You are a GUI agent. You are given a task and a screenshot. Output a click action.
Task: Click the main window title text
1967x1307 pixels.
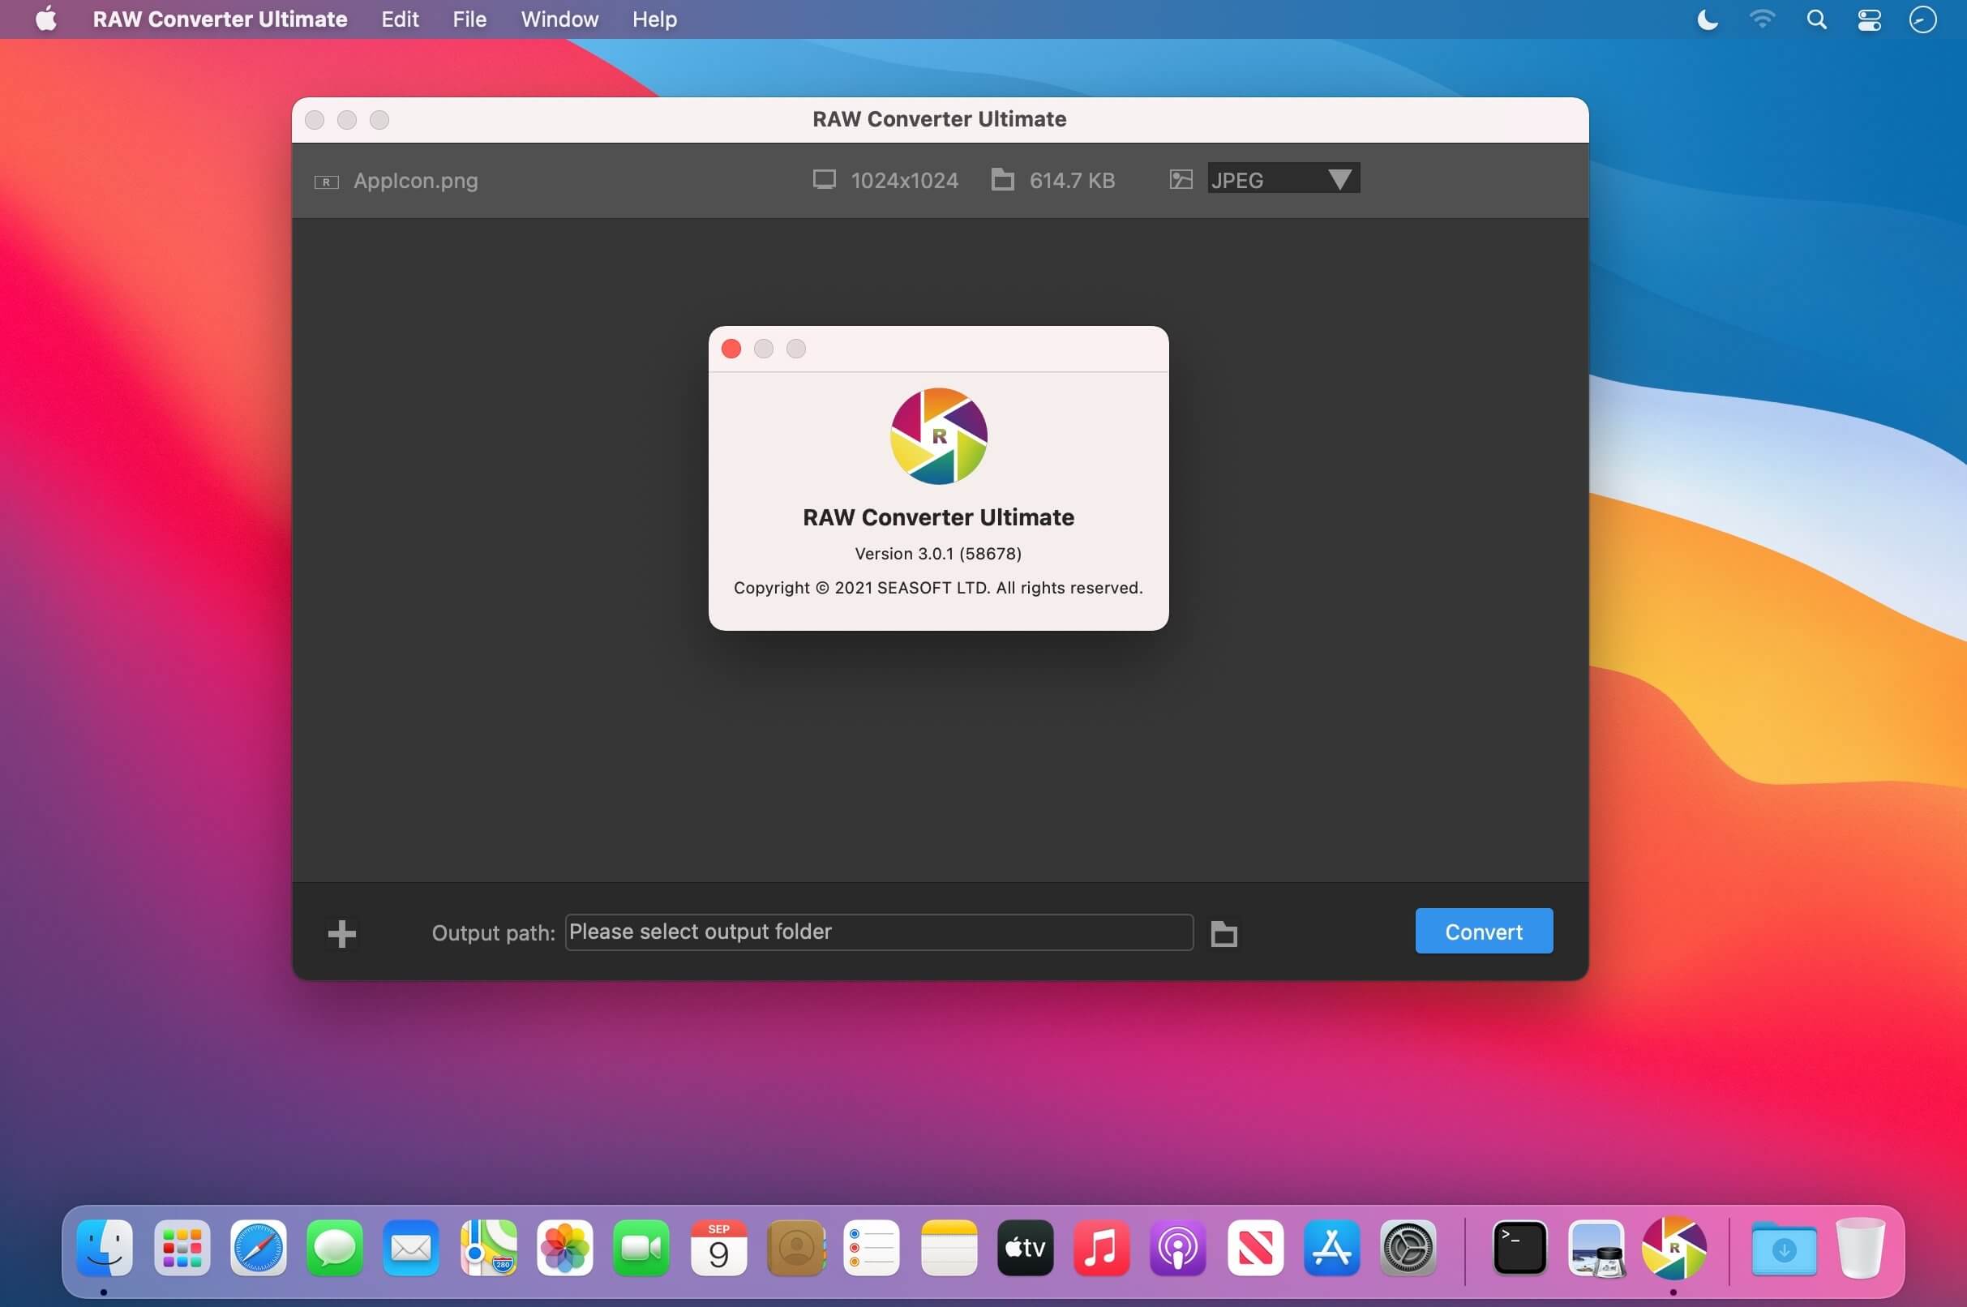click(x=940, y=119)
